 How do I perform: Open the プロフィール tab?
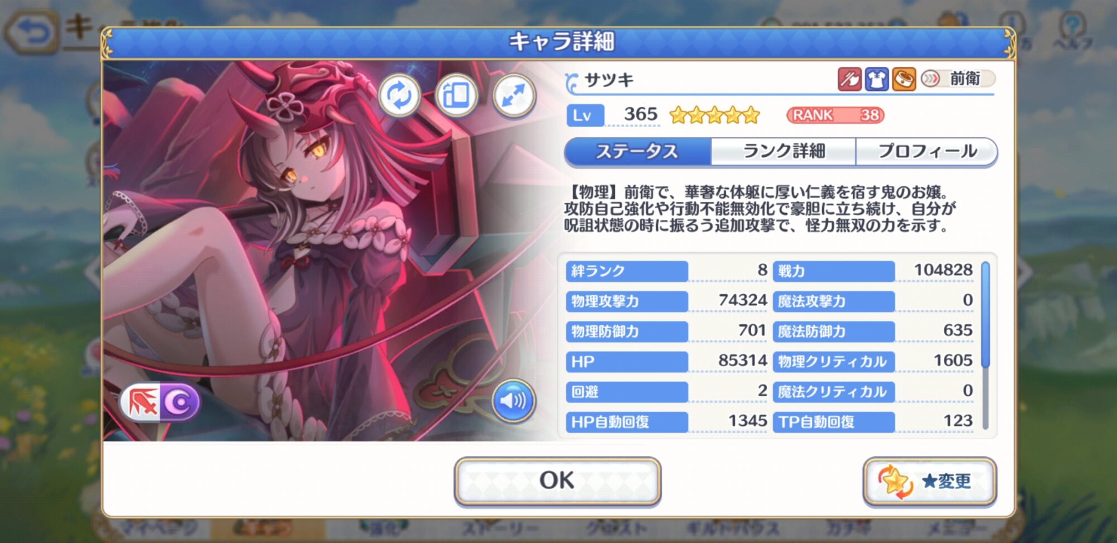(x=926, y=151)
